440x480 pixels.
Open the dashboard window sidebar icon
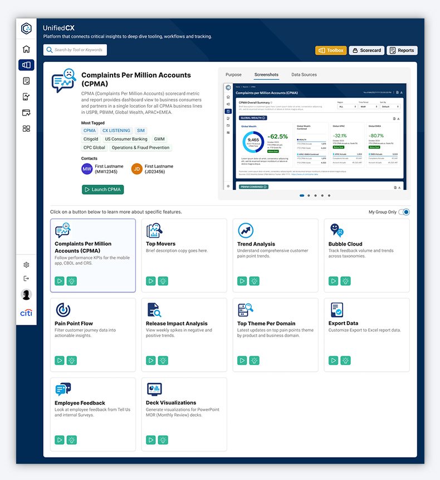[26, 113]
